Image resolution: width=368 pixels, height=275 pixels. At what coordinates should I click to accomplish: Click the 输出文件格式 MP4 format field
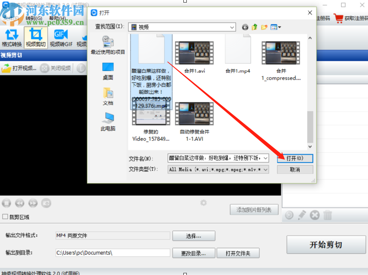point(113,236)
